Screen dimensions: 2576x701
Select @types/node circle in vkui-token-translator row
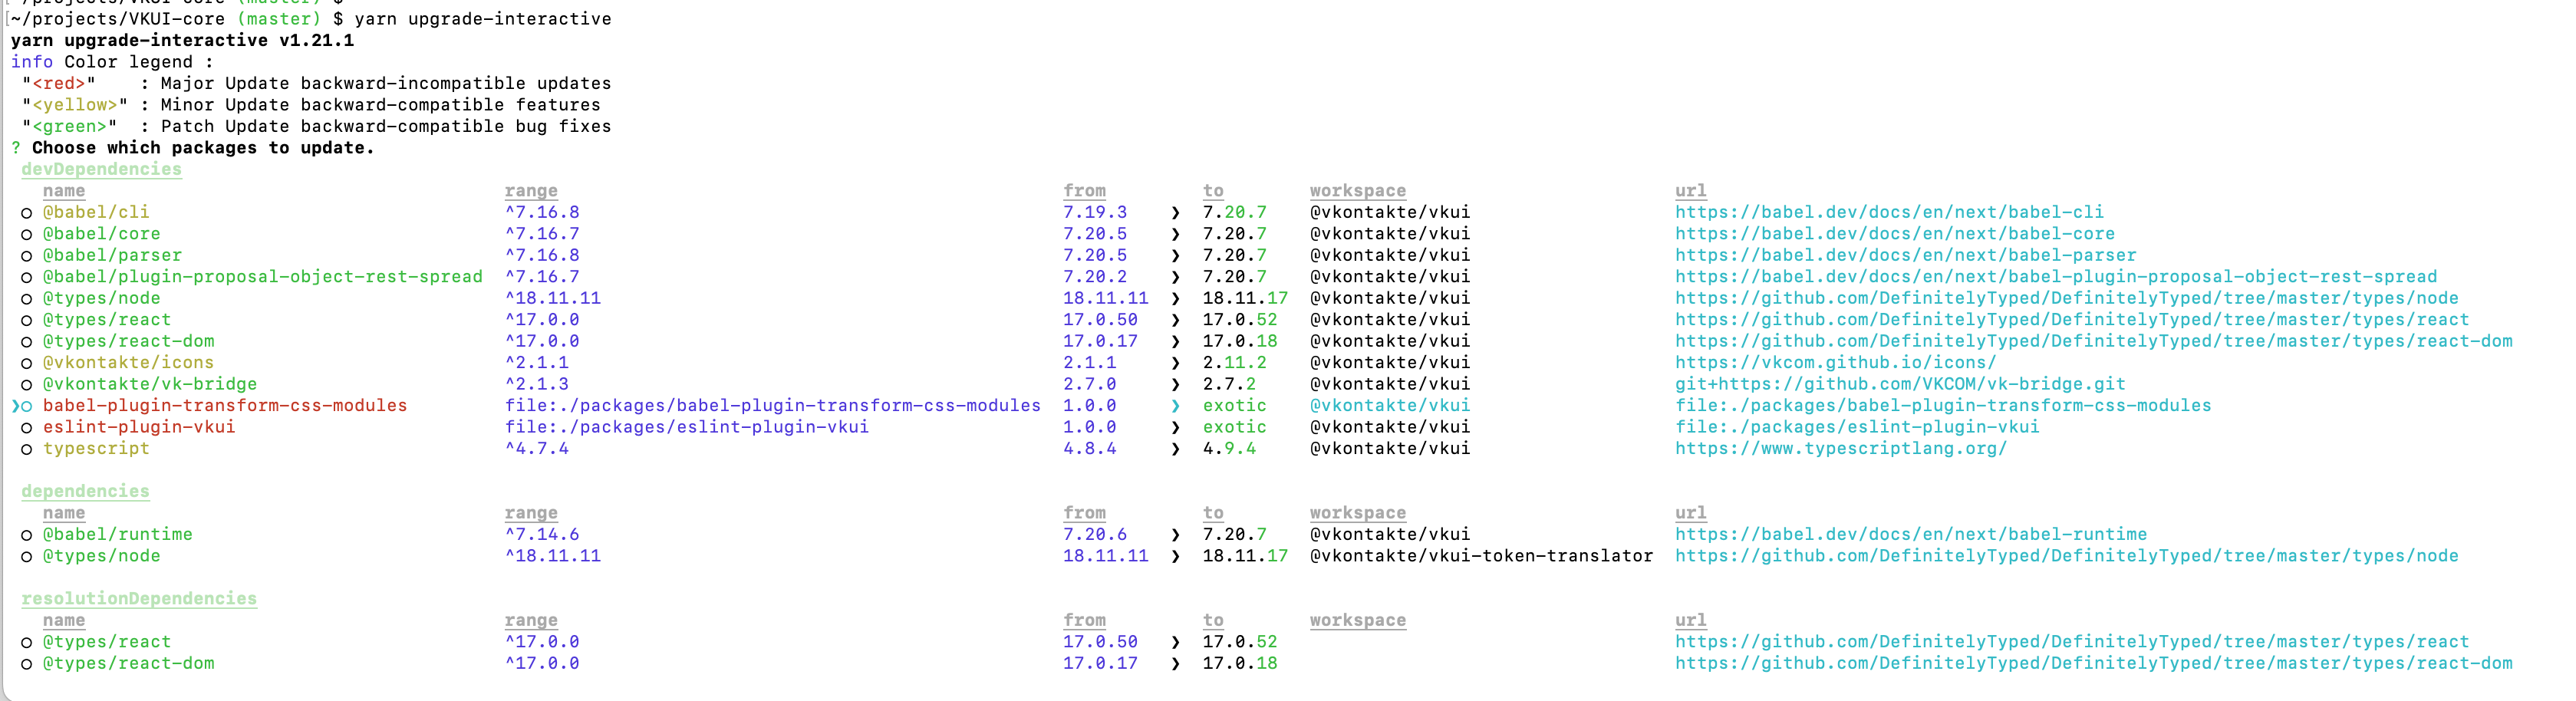[27, 557]
